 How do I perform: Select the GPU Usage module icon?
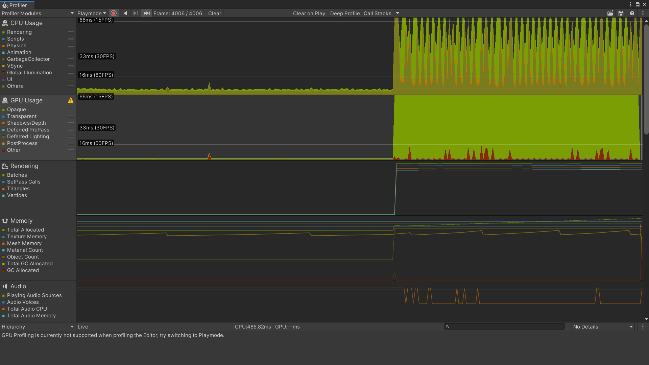[5, 100]
